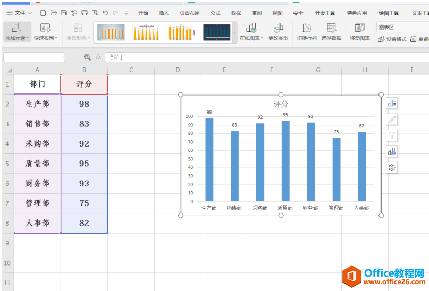Click the chart elements icon beside chart
This screenshot has height=291, width=429.
[392, 104]
